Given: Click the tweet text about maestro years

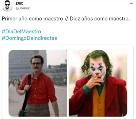Looking at the screenshot, I should [66, 19].
